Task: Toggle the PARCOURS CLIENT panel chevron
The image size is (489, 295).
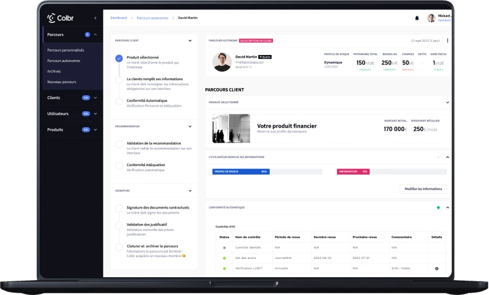Action: (x=190, y=41)
